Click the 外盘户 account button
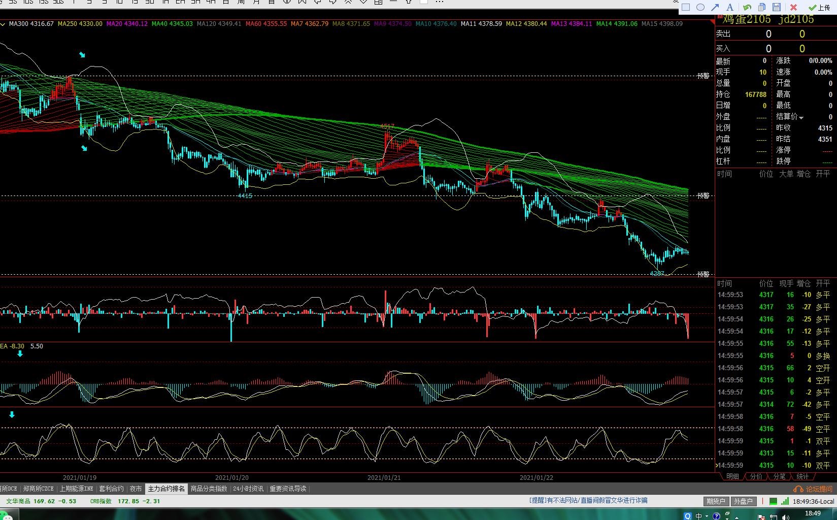This screenshot has height=520, width=837. click(743, 501)
